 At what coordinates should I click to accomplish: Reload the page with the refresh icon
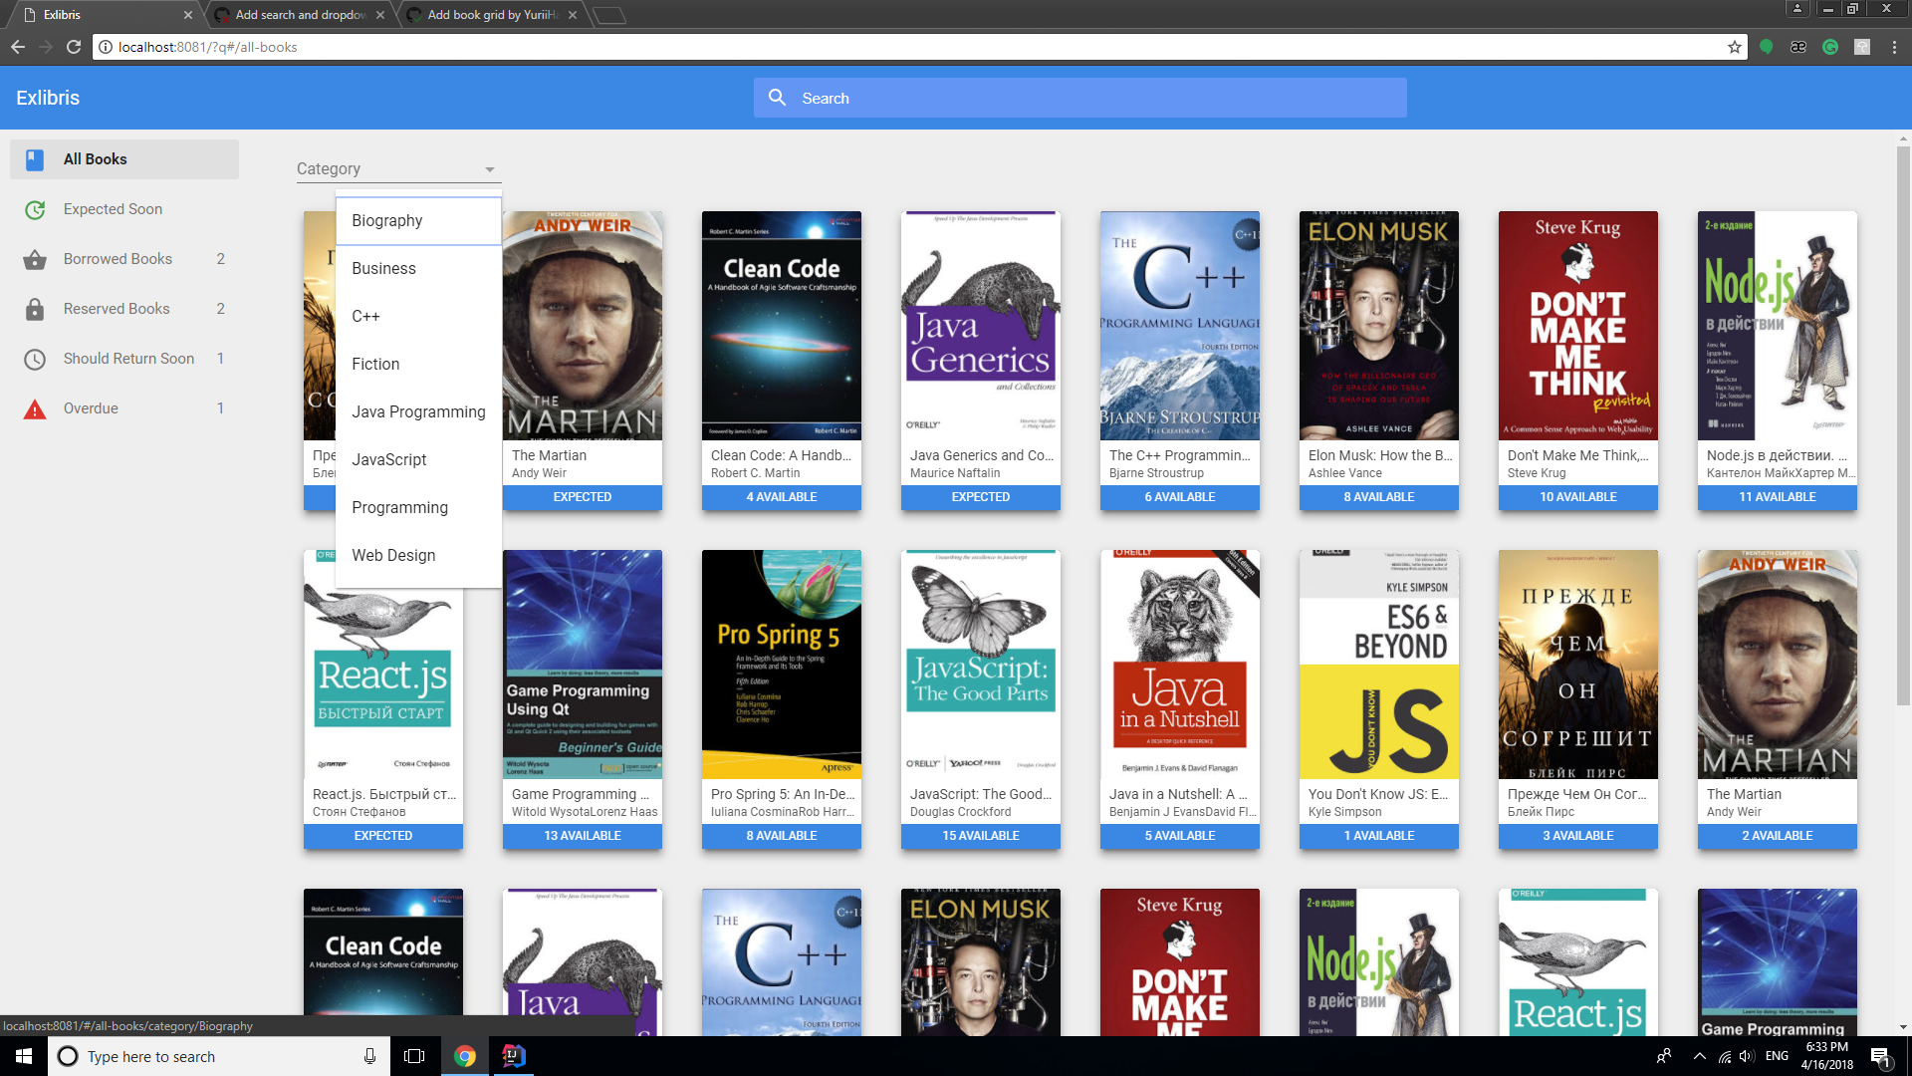74,47
